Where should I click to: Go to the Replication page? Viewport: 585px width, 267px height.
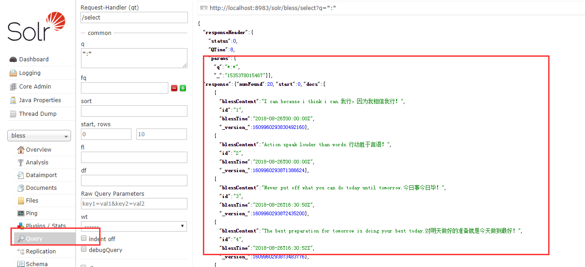pyautogui.click(x=41, y=251)
